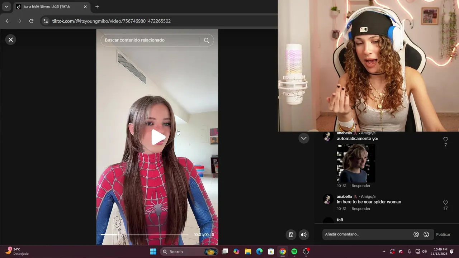Go back in Chrome
Image resolution: width=459 pixels, height=258 pixels.
(8, 21)
